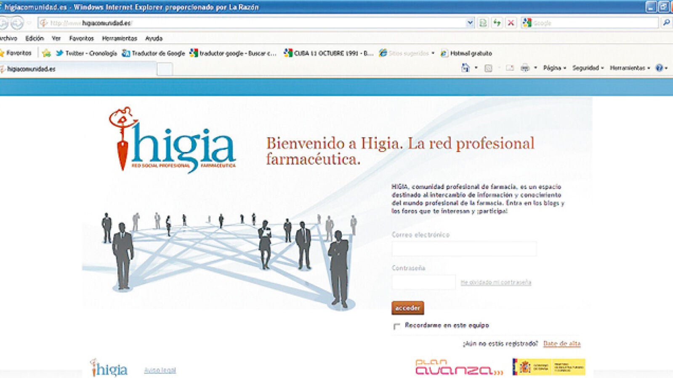Open traductor google - Buscar bookmark
Image resolution: width=673 pixels, height=378 pixels.
pos(233,53)
